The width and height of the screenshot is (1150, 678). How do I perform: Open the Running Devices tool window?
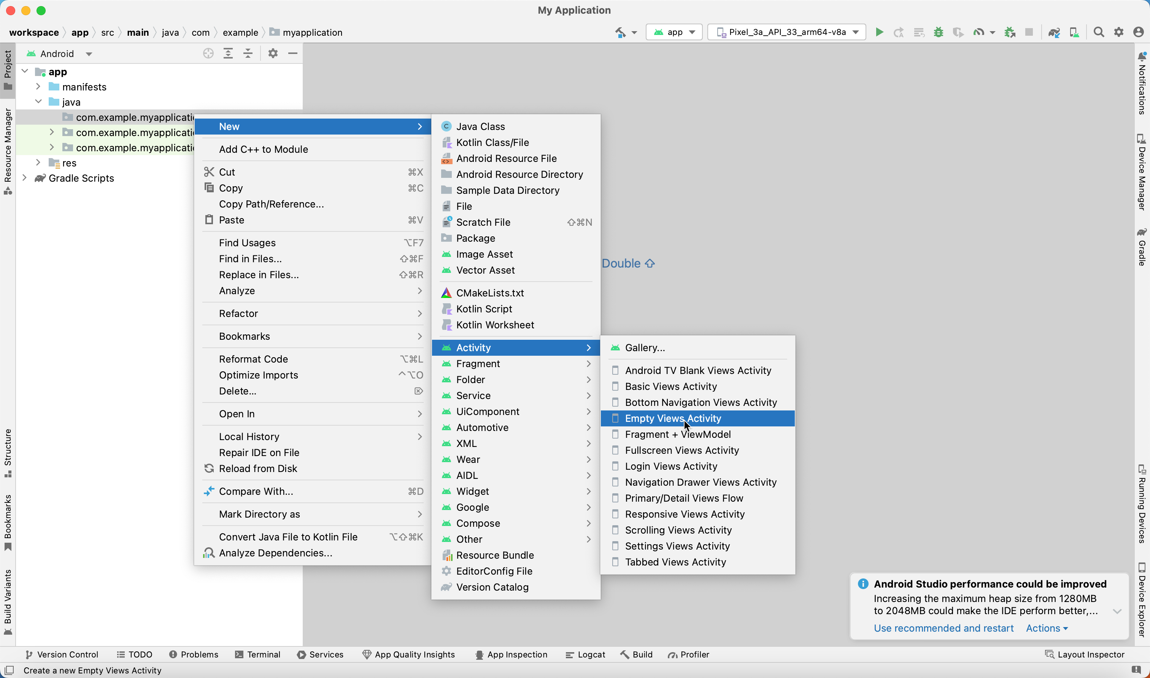1142,504
